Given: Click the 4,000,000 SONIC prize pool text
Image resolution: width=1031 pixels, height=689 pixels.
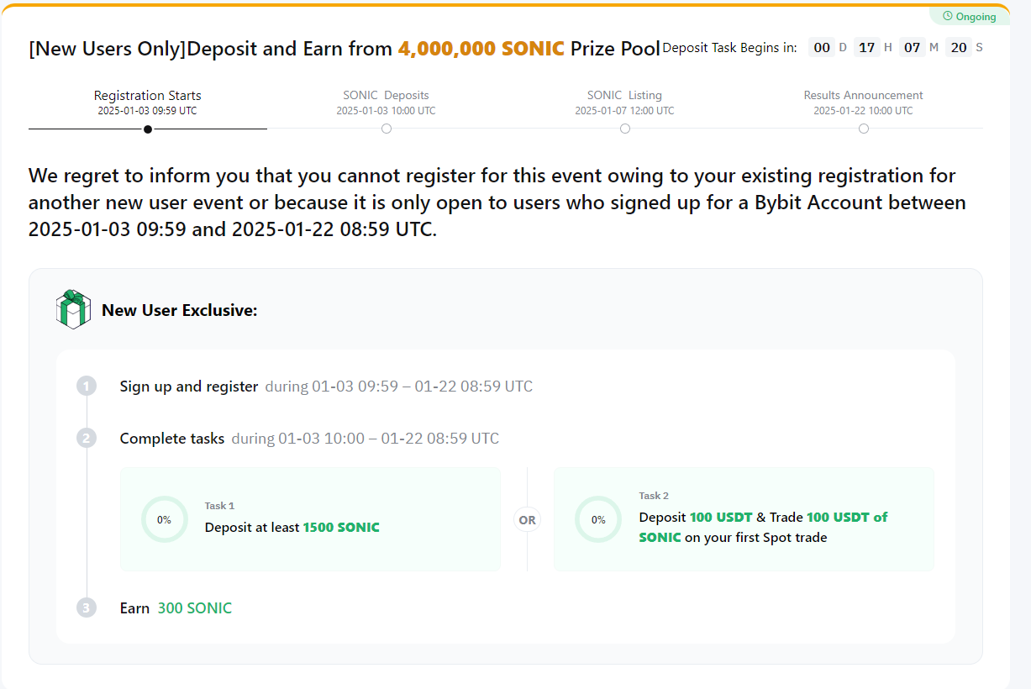Looking at the screenshot, I should pos(481,49).
